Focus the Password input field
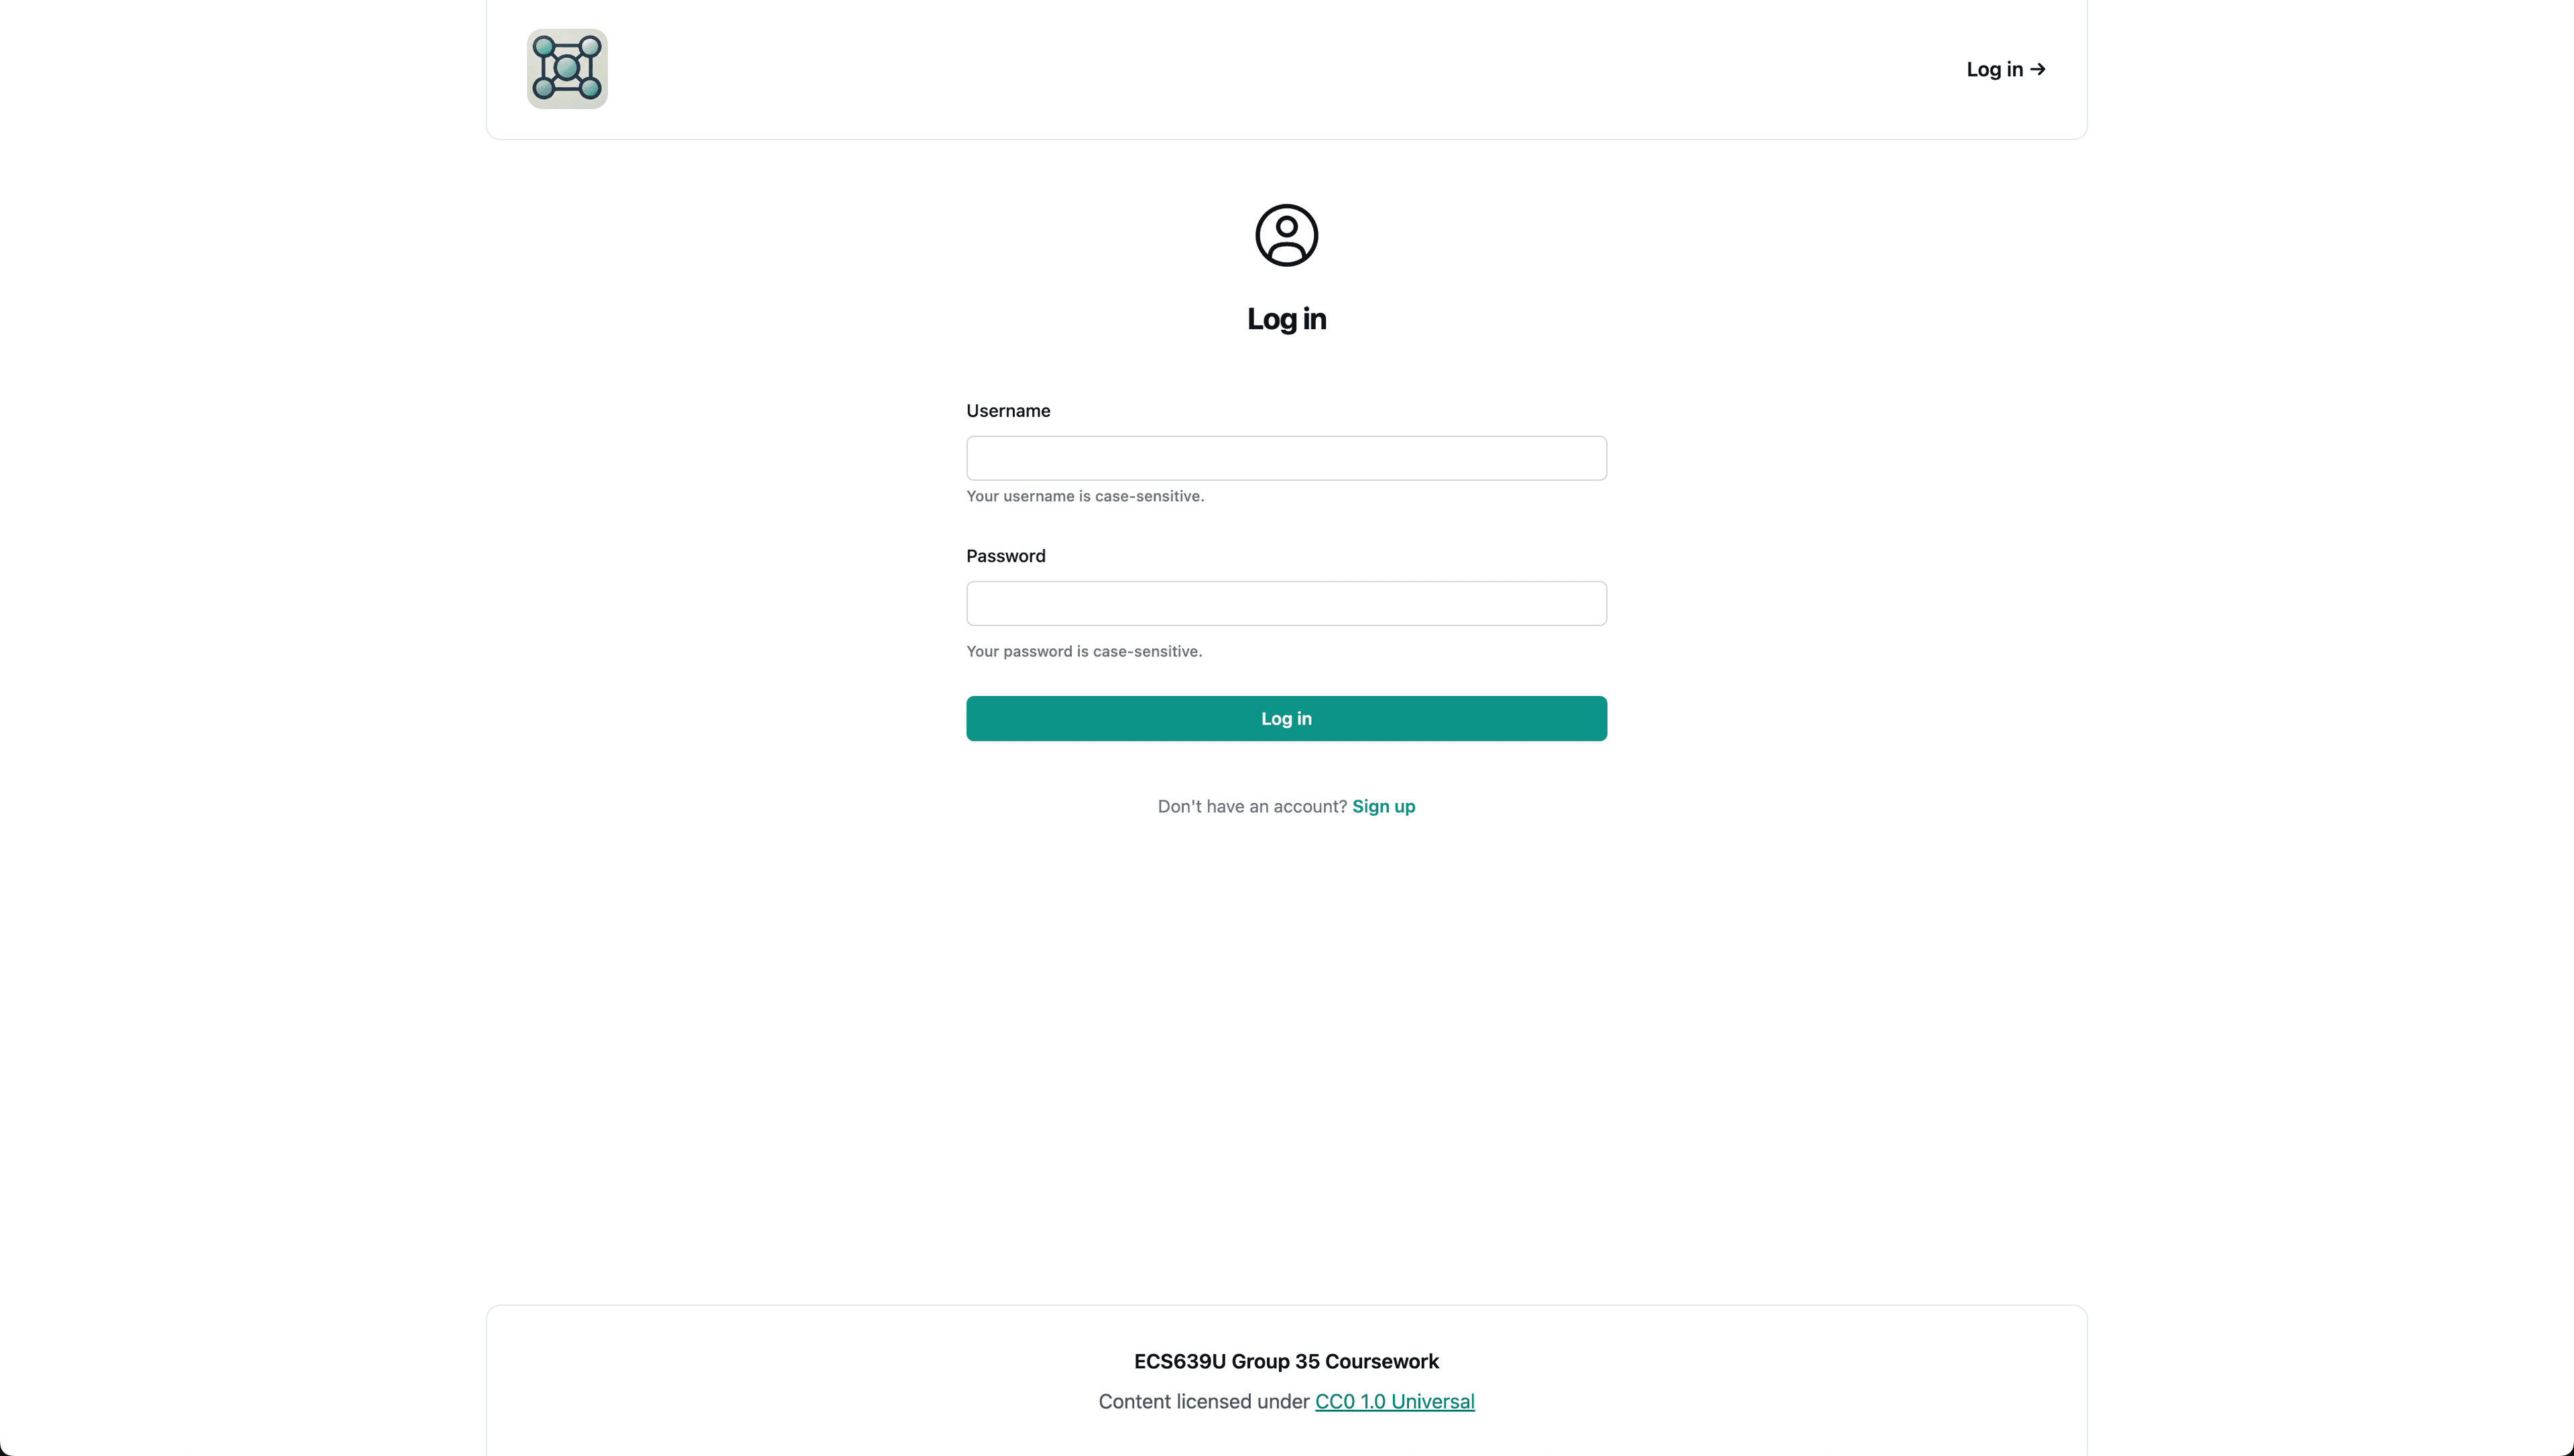The image size is (2574, 1456). (1286, 604)
